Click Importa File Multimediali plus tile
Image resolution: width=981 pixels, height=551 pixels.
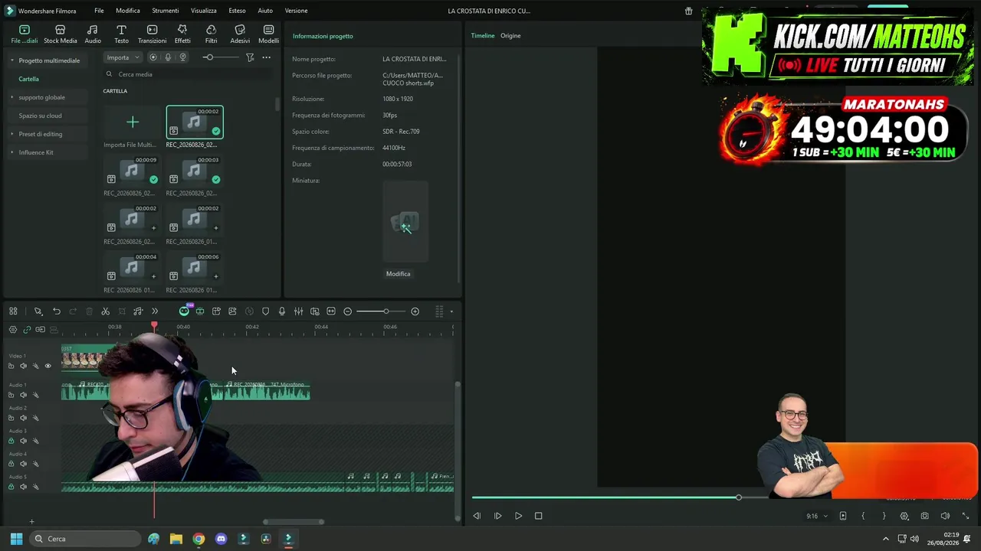click(x=133, y=122)
